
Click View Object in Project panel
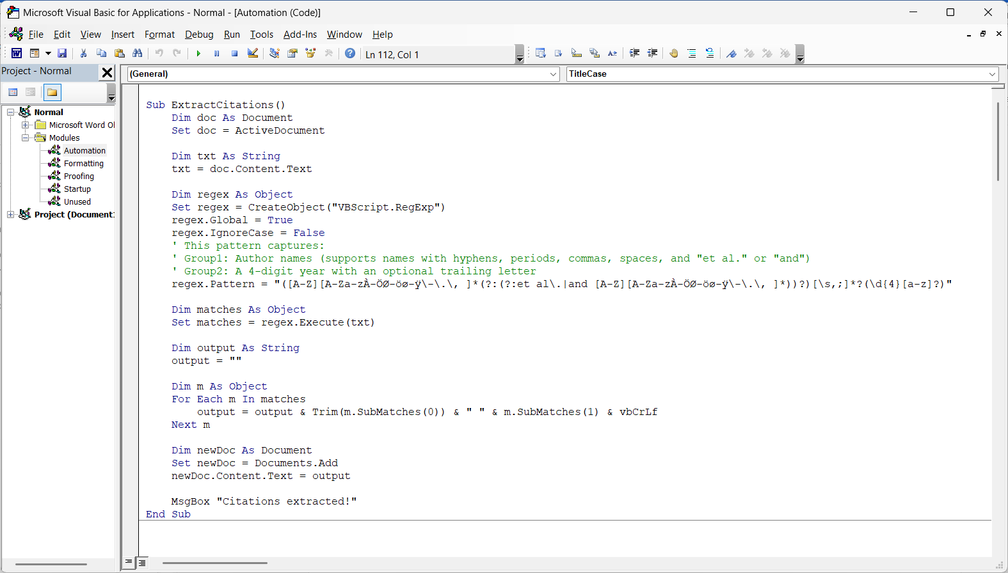point(30,92)
